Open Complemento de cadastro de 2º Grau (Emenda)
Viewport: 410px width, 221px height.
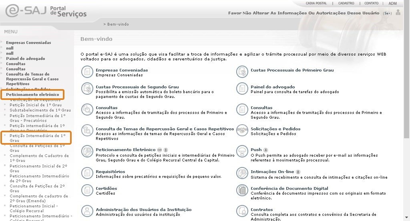pos(39,198)
